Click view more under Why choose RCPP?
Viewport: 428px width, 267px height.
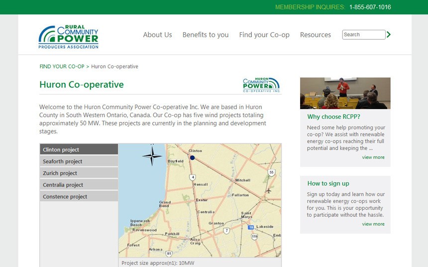373,157
